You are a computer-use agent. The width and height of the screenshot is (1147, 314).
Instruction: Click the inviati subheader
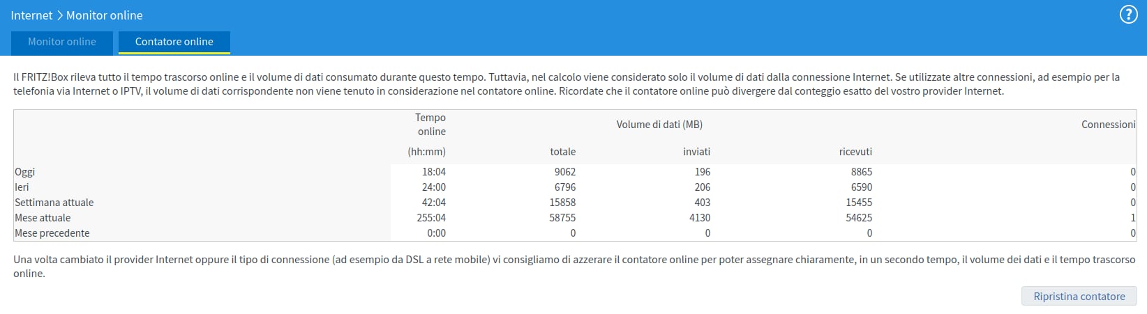(697, 152)
